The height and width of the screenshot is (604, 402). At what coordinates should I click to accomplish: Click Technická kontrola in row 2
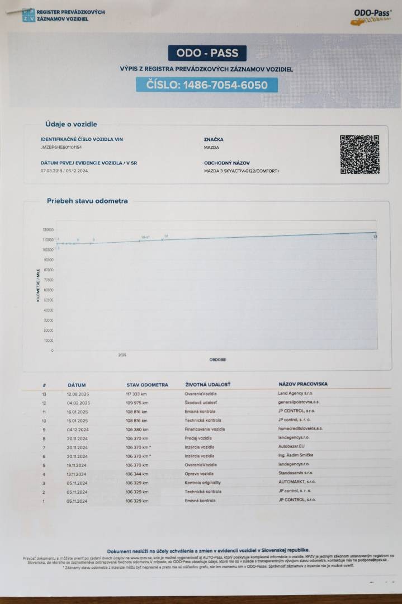pos(203,492)
